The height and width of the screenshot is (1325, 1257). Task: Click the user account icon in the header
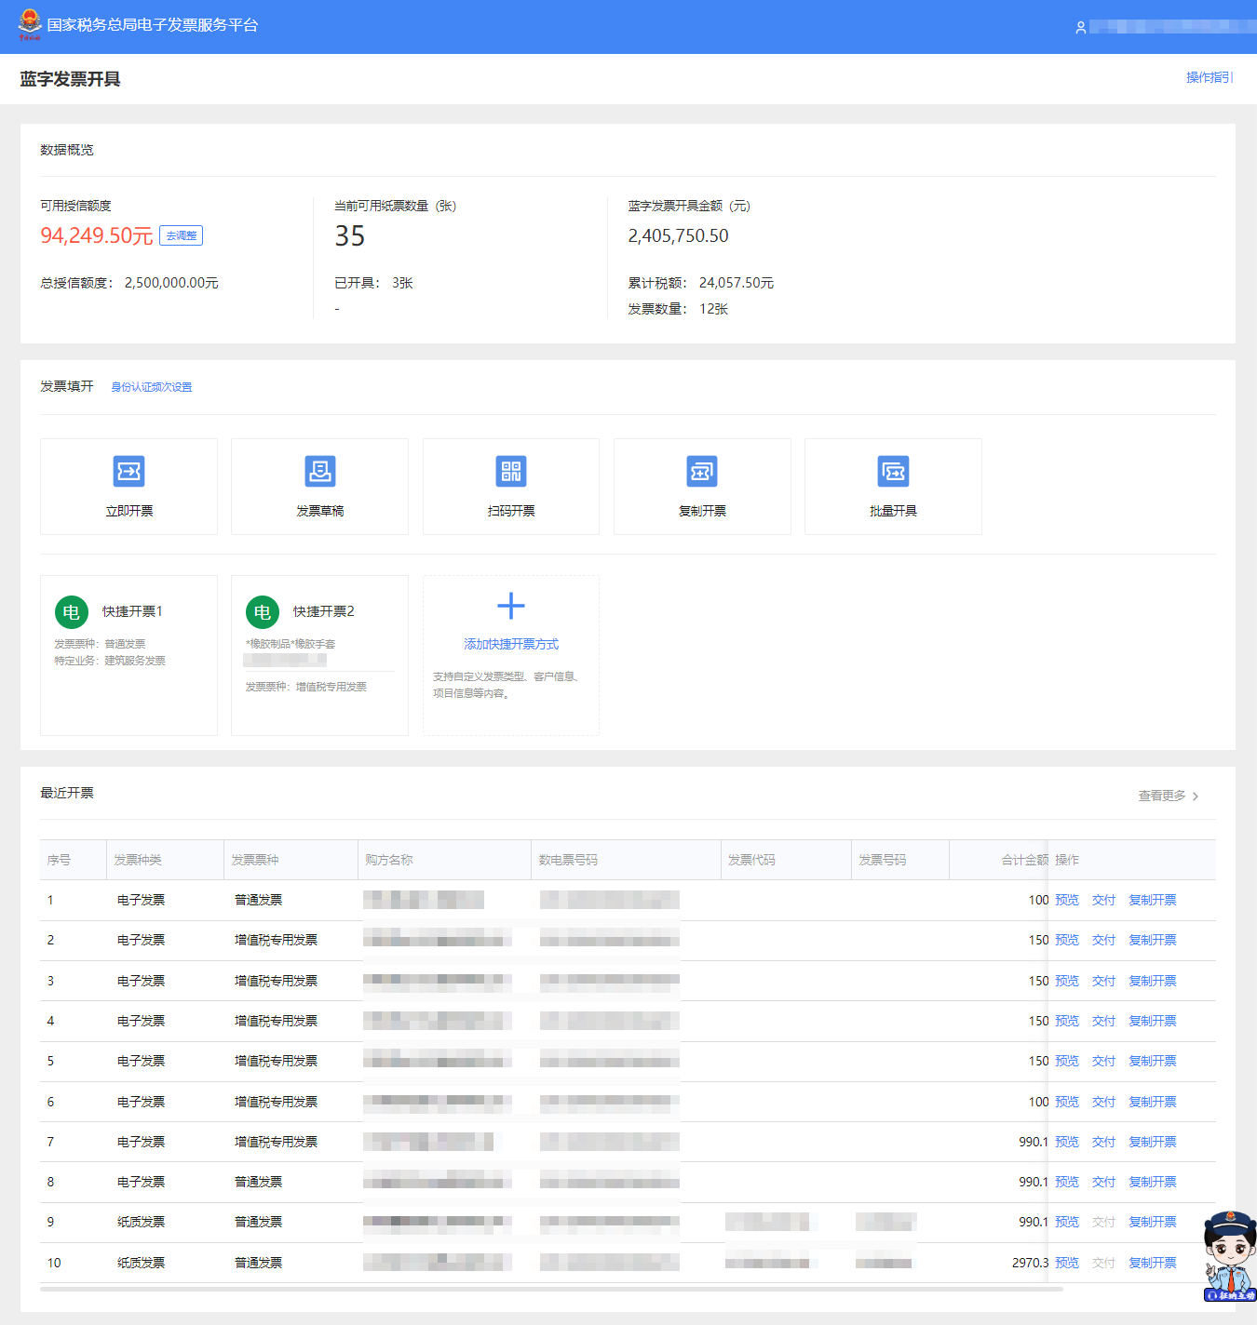pyautogui.click(x=1080, y=27)
